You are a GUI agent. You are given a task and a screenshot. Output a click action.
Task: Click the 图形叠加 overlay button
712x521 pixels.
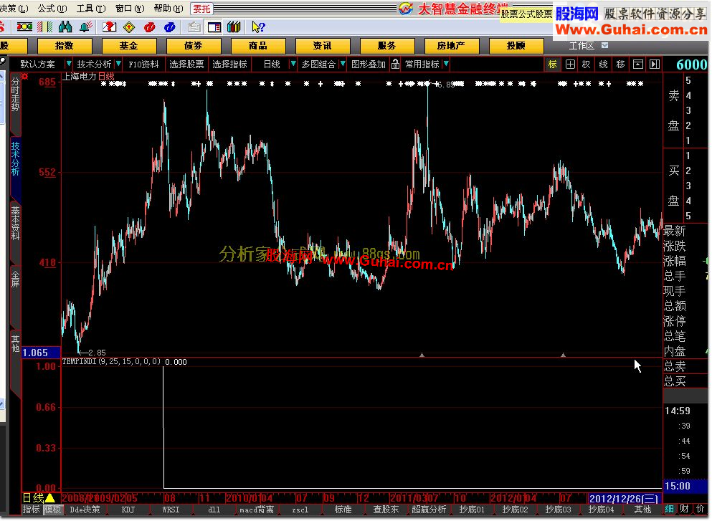point(369,64)
